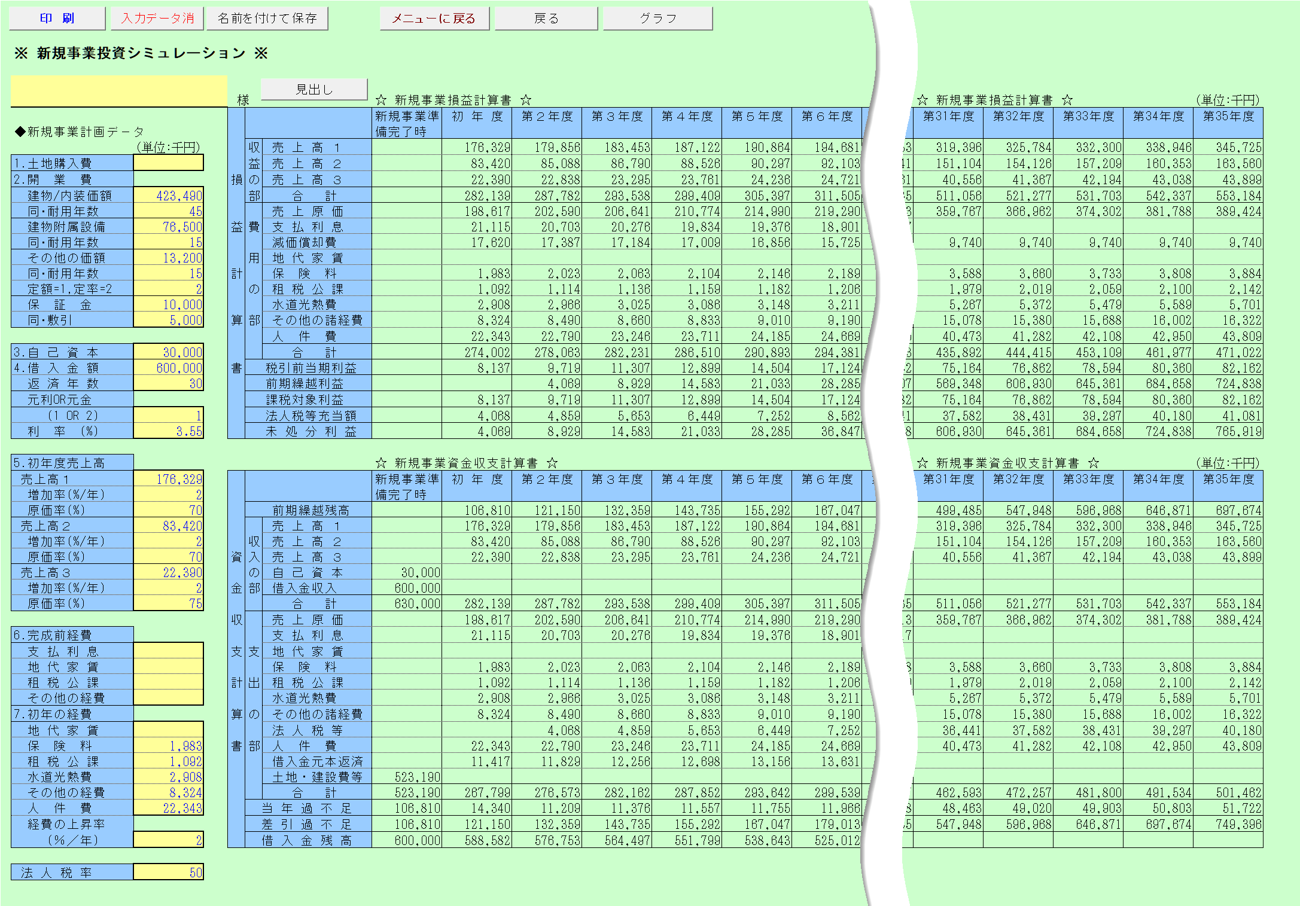Screen dimensions: 1300x906
Task: Click the 印刷 print button
Action: tap(57, 19)
